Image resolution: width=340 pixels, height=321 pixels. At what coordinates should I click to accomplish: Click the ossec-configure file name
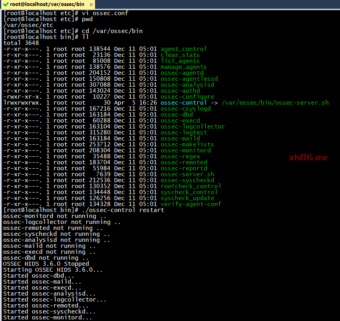[x=187, y=97]
